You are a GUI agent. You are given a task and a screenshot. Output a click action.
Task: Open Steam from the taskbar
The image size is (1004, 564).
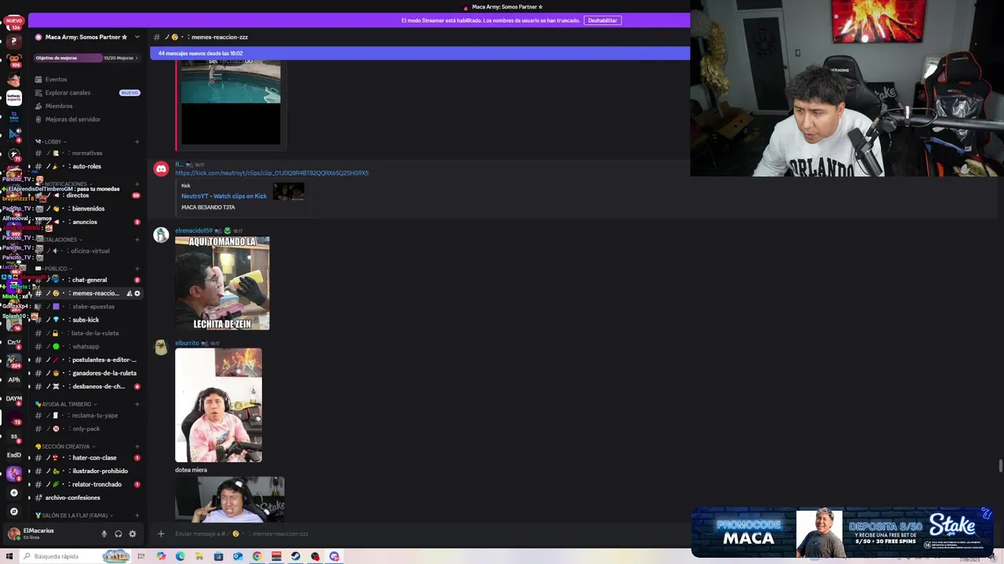[296, 556]
